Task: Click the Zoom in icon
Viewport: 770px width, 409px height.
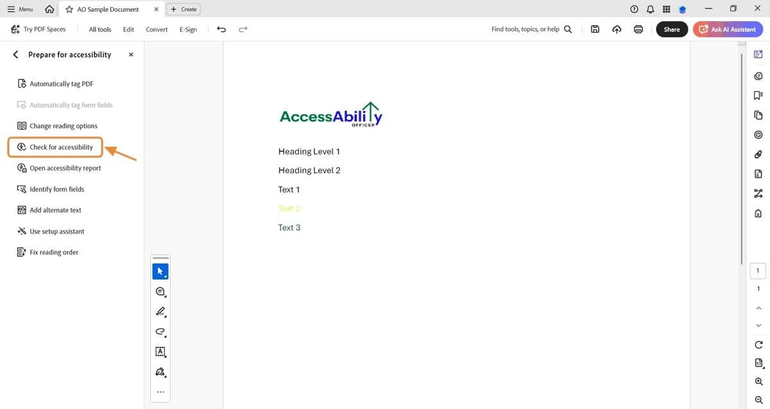Action: pos(758,381)
